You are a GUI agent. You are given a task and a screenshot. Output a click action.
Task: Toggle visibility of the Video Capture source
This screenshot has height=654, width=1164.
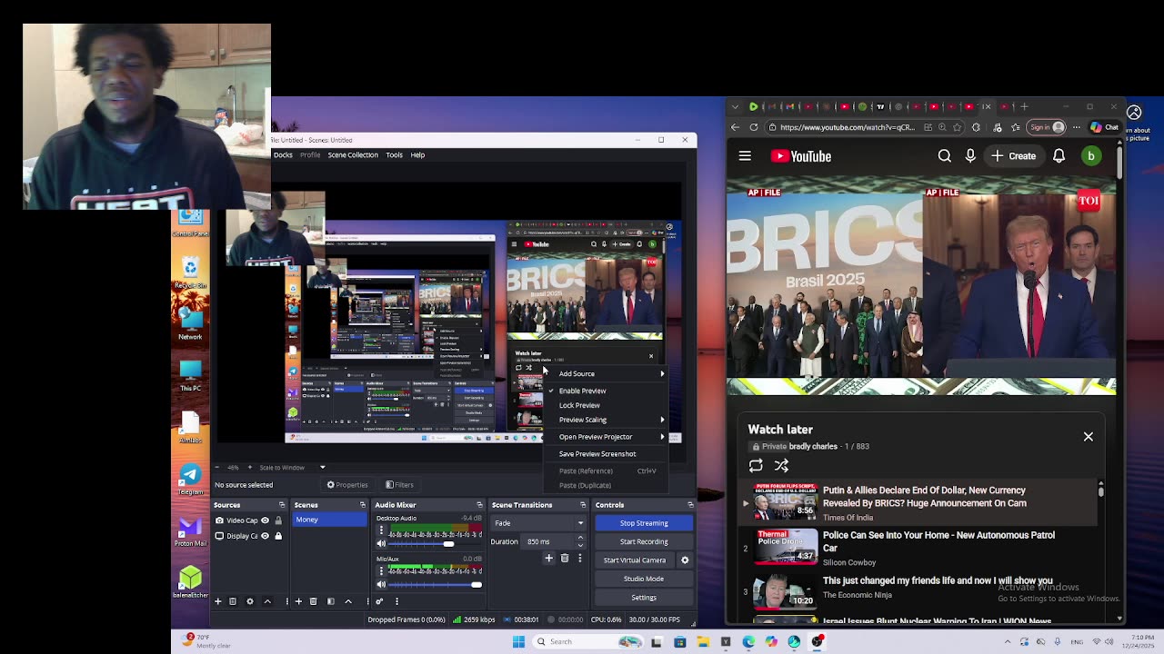coord(266,520)
